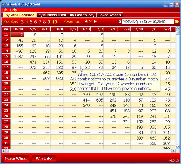Select cell 559 in row 31

pos(151,143)
